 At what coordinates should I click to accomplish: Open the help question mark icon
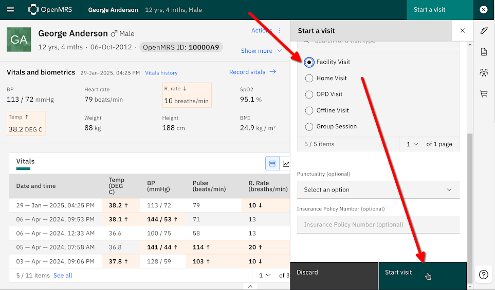click(484, 275)
